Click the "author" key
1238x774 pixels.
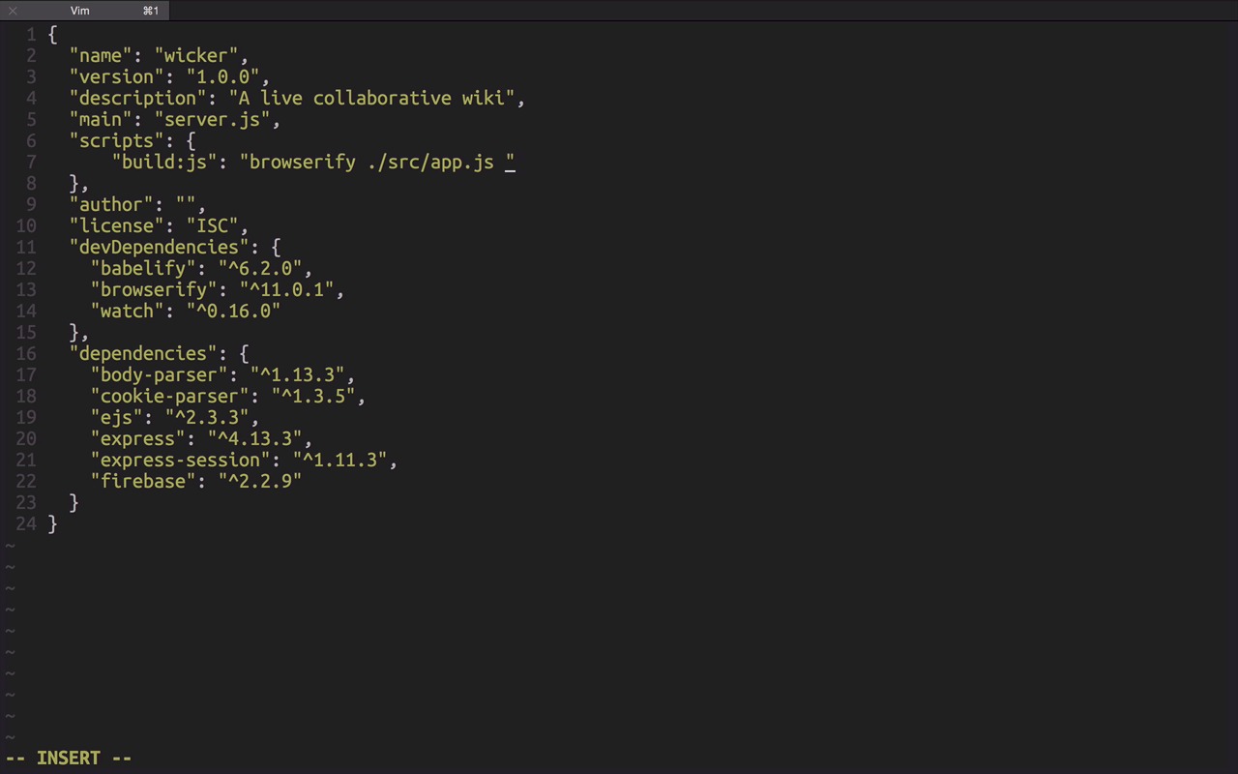click(111, 204)
